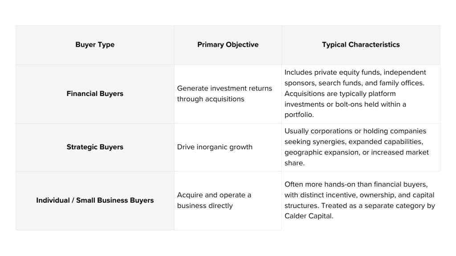The height and width of the screenshot is (256, 456).
Task: Click the paragraph starting 'Often more hands-on'
Action: point(359,200)
